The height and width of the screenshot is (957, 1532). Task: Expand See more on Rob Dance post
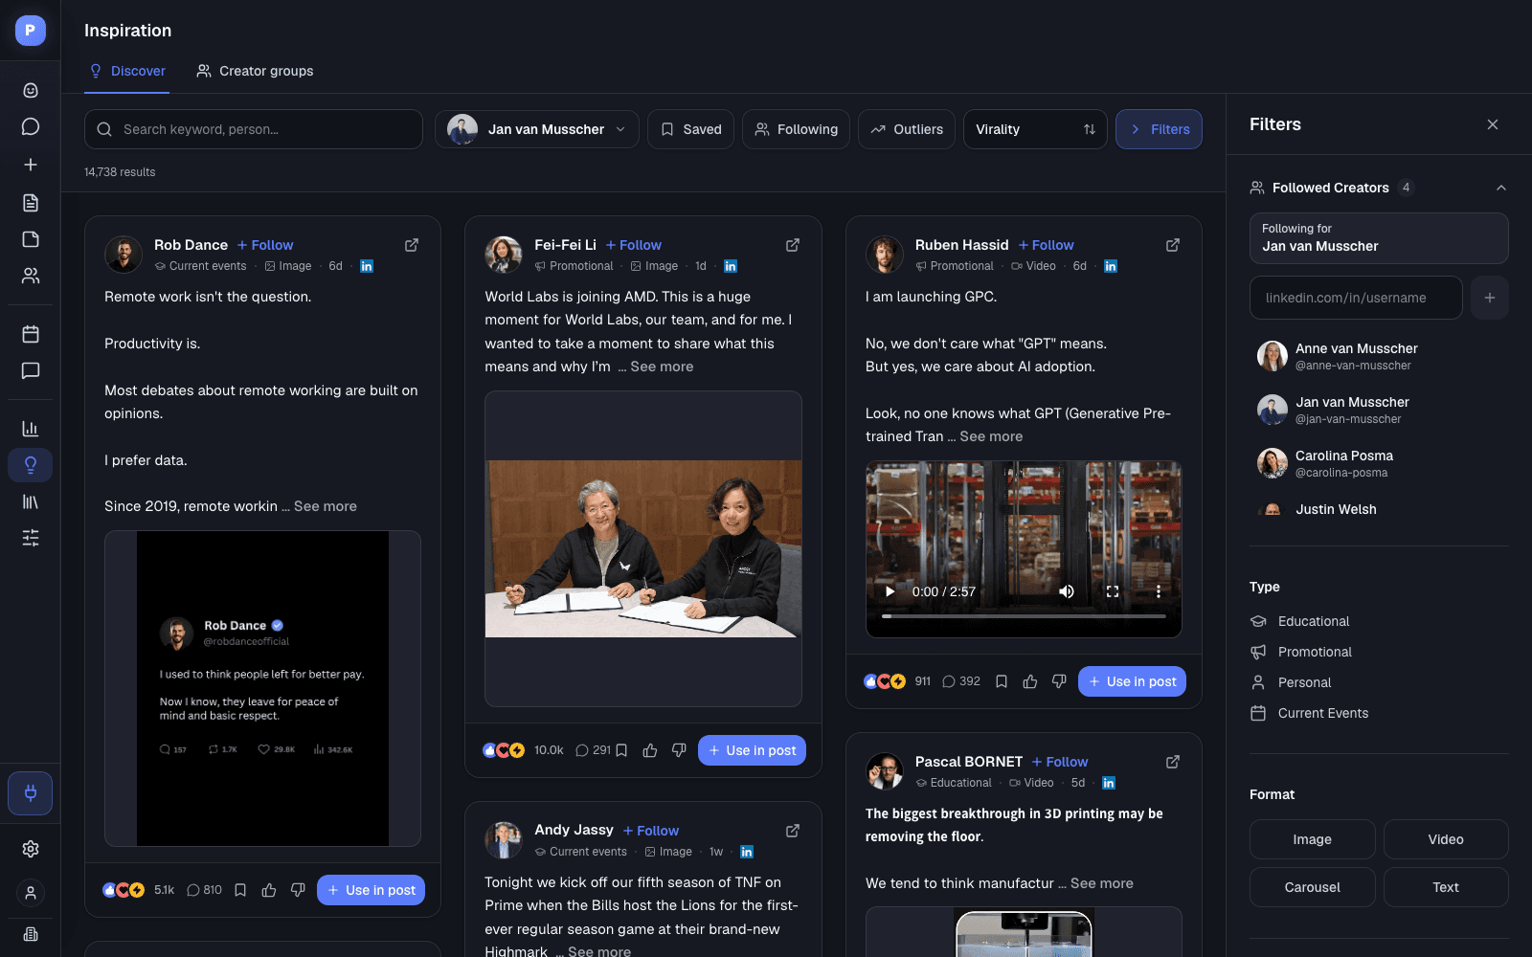(x=325, y=506)
